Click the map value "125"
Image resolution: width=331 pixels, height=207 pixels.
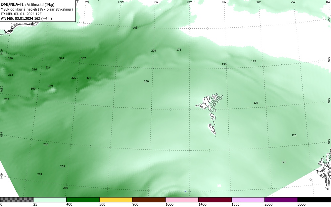tap(294, 135)
